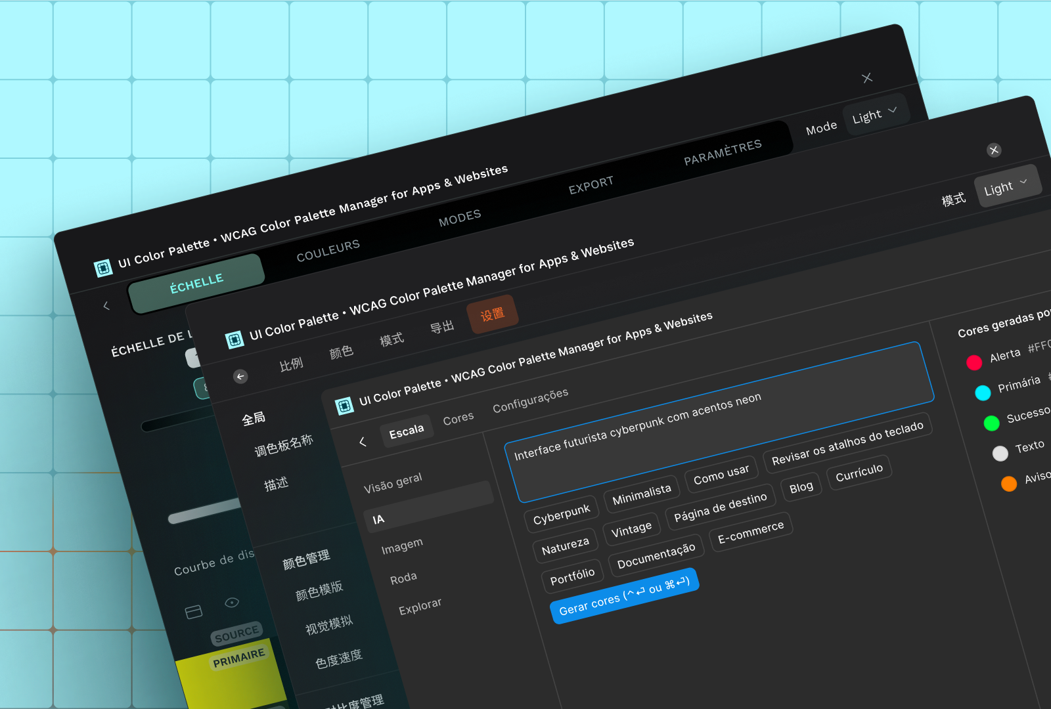Click the back chevron below the ÉCHELLE tab
The width and height of the screenshot is (1051, 709).
pos(106,305)
